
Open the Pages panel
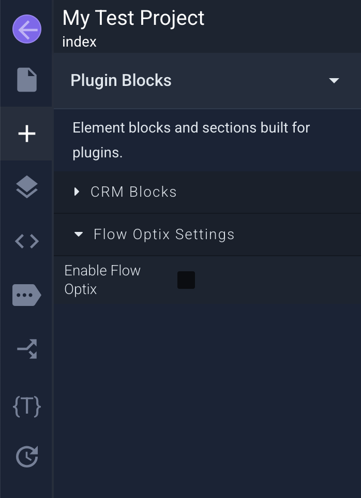[x=26, y=80]
